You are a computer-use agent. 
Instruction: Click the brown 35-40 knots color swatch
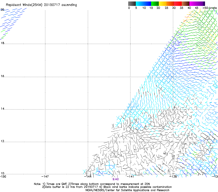(186, 4)
